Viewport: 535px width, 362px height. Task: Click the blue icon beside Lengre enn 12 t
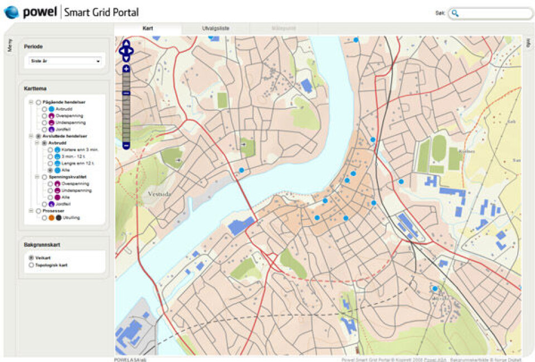click(x=57, y=163)
